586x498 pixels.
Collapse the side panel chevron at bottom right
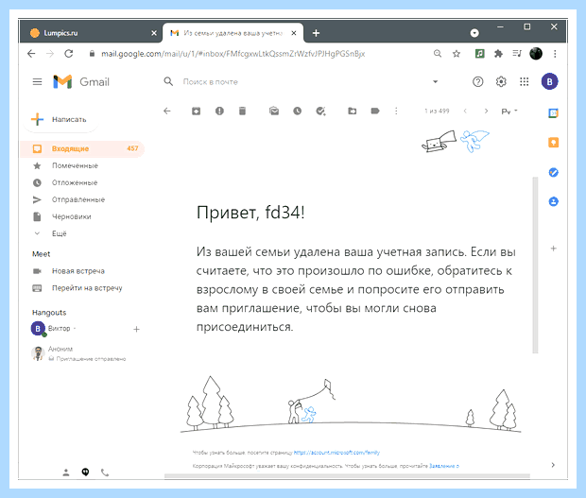553,465
